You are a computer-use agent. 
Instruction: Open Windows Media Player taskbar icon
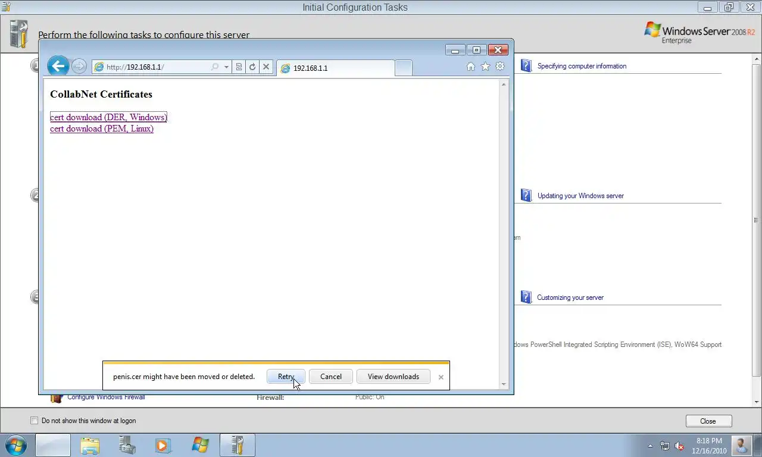[x=163, y=445]
